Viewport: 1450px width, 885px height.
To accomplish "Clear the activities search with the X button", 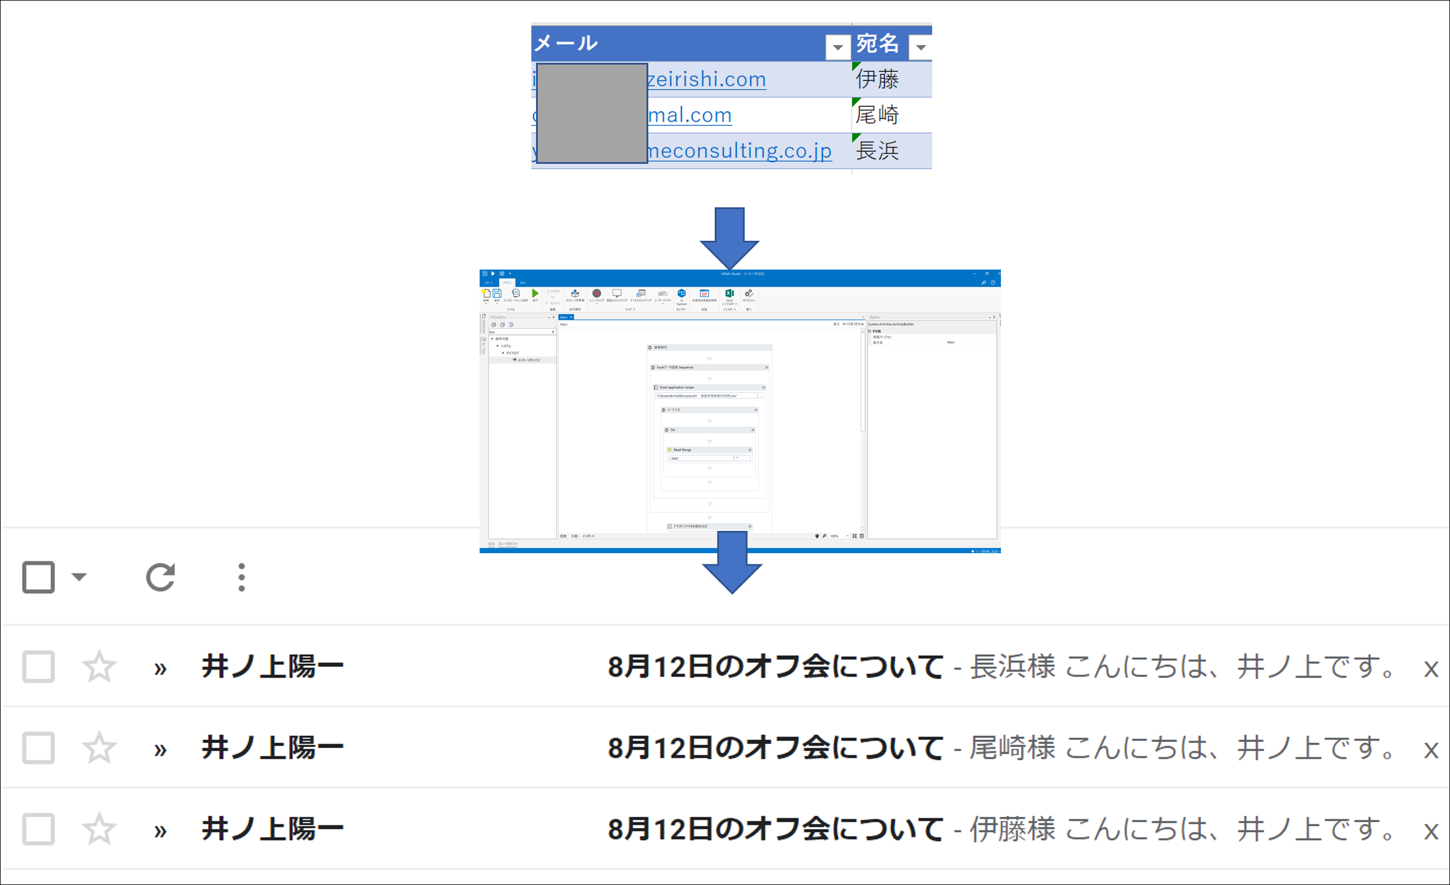I will tap(553, 332).
